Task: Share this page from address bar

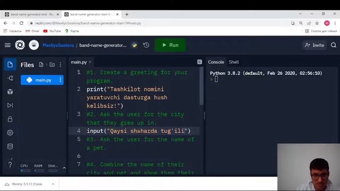Action: tap(309, 23)
